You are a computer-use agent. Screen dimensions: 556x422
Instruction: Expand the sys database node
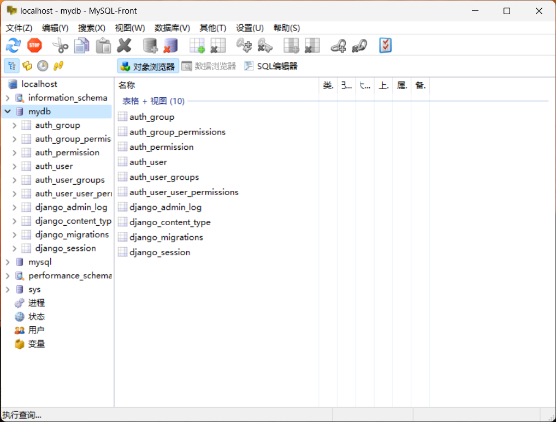pos(8,290)
